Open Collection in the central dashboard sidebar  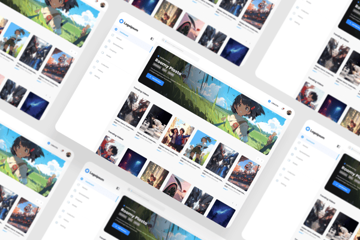(105, 66)
